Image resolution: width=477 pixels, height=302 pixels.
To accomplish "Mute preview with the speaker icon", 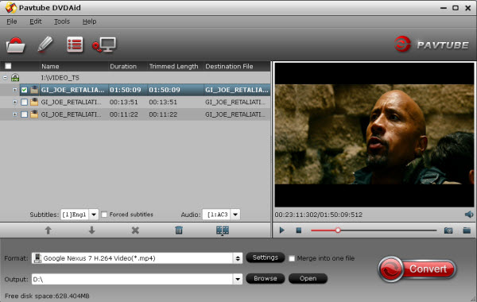I will coord(469,215).
